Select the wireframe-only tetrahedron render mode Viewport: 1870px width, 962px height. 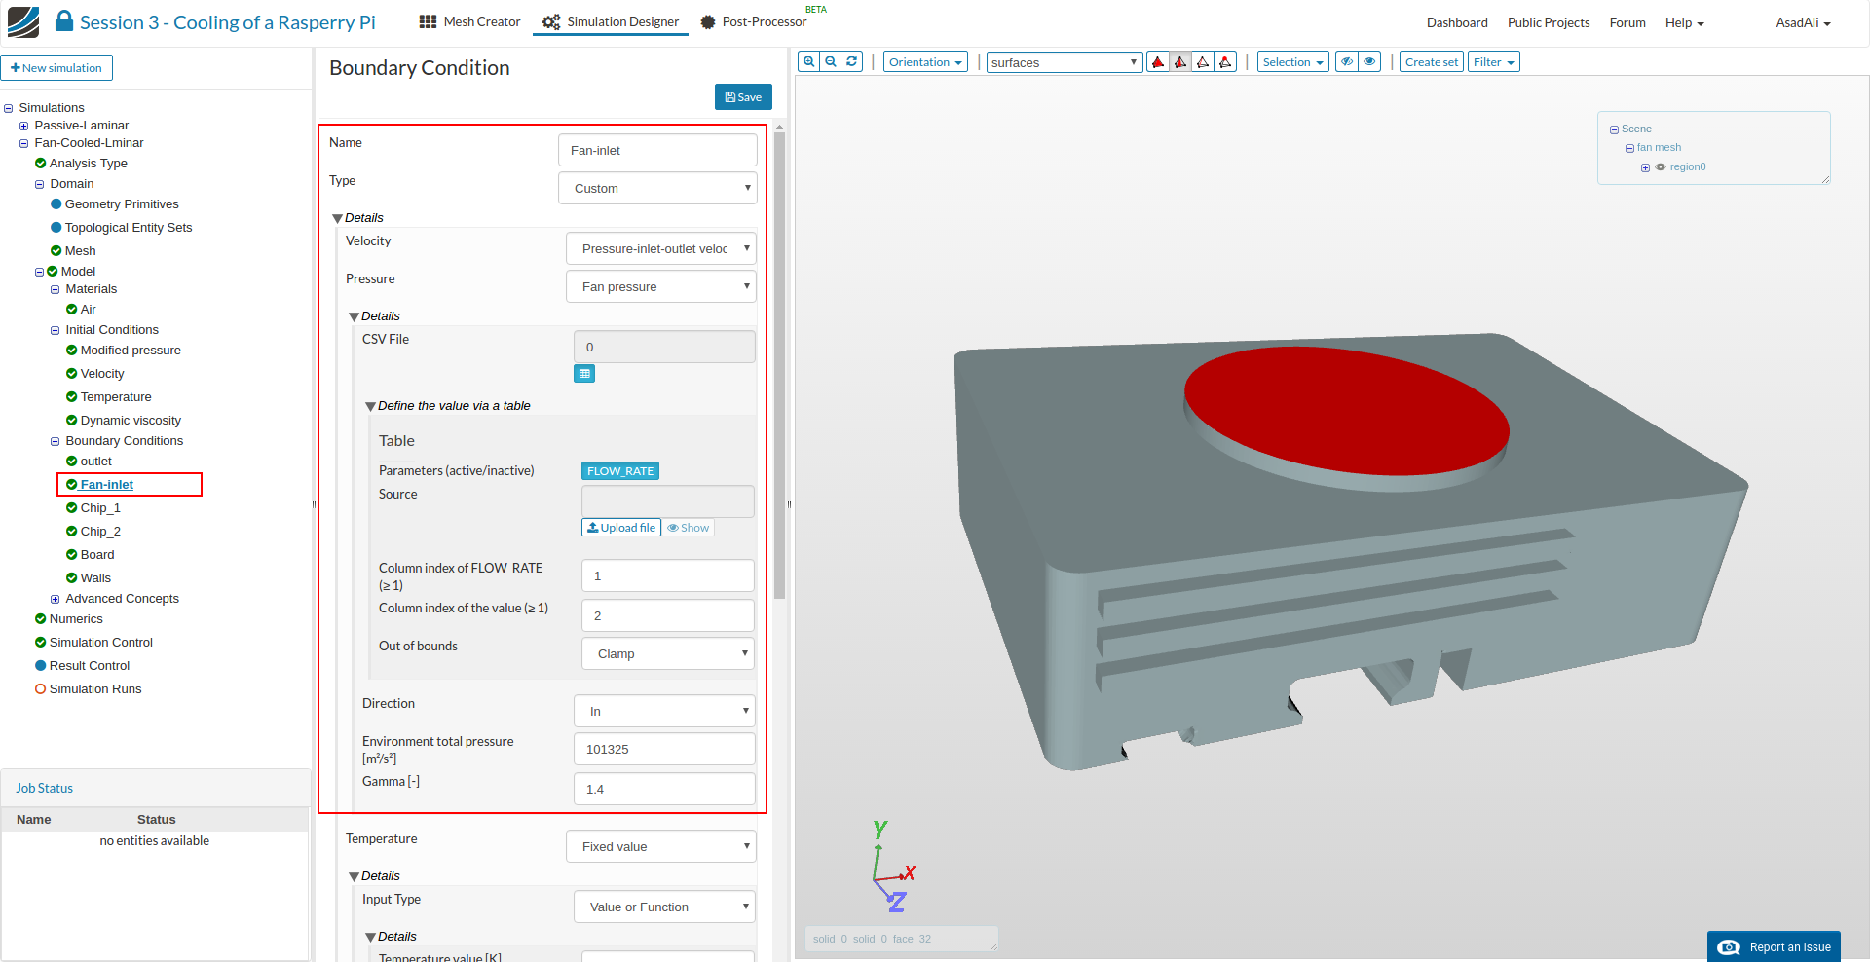click(1203, 62)
